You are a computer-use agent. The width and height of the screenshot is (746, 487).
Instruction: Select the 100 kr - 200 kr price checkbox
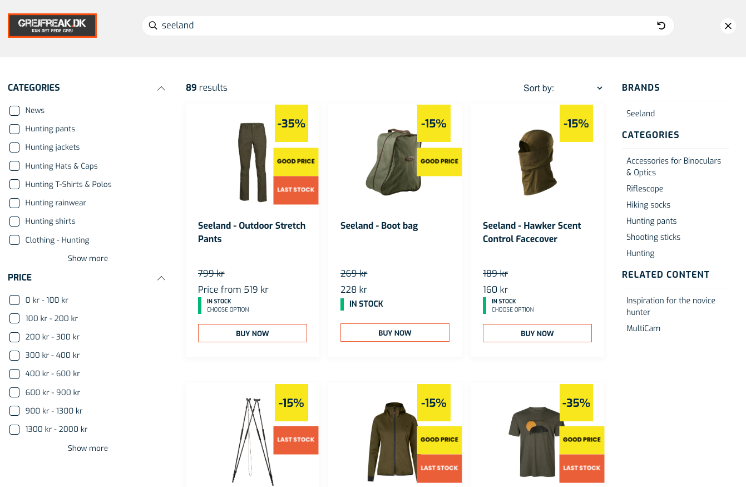pos(14,318)
